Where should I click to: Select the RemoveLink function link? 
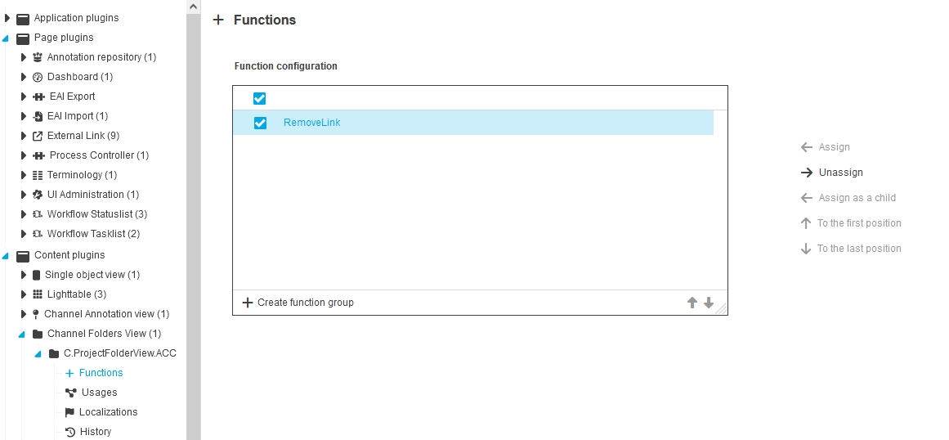(x=311, y=123)
